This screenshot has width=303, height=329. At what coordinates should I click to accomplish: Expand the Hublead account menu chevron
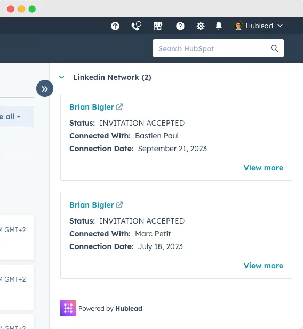[280, 26]
